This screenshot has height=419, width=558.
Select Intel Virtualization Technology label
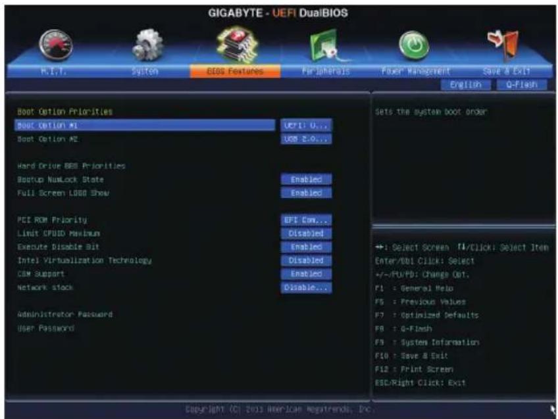84,260
